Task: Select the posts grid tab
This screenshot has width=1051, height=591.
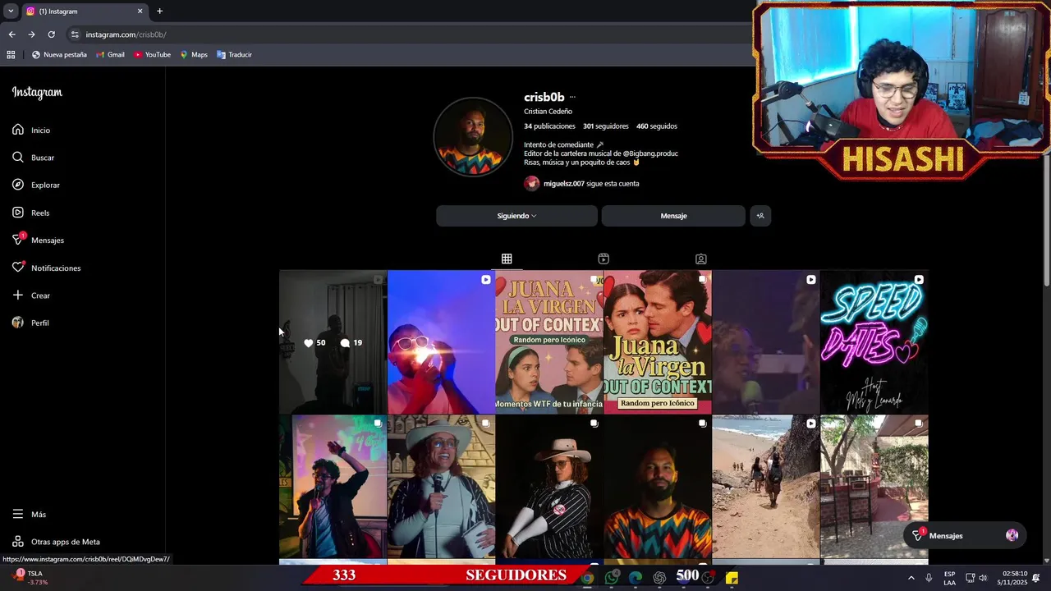Action: pyautogui.click(x=507, y=259)
